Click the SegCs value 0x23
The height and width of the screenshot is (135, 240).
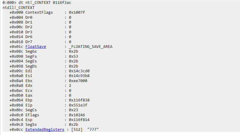coord(73,110)
